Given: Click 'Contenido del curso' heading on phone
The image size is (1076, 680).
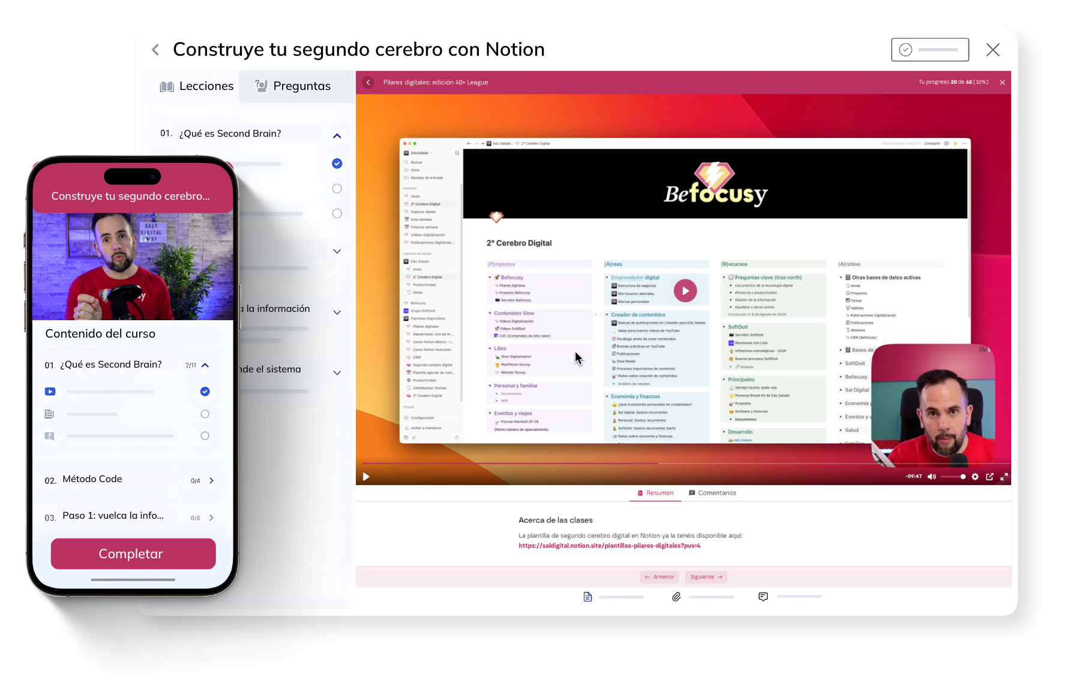Looking at the screenshot, I should (x=100, y=334).
